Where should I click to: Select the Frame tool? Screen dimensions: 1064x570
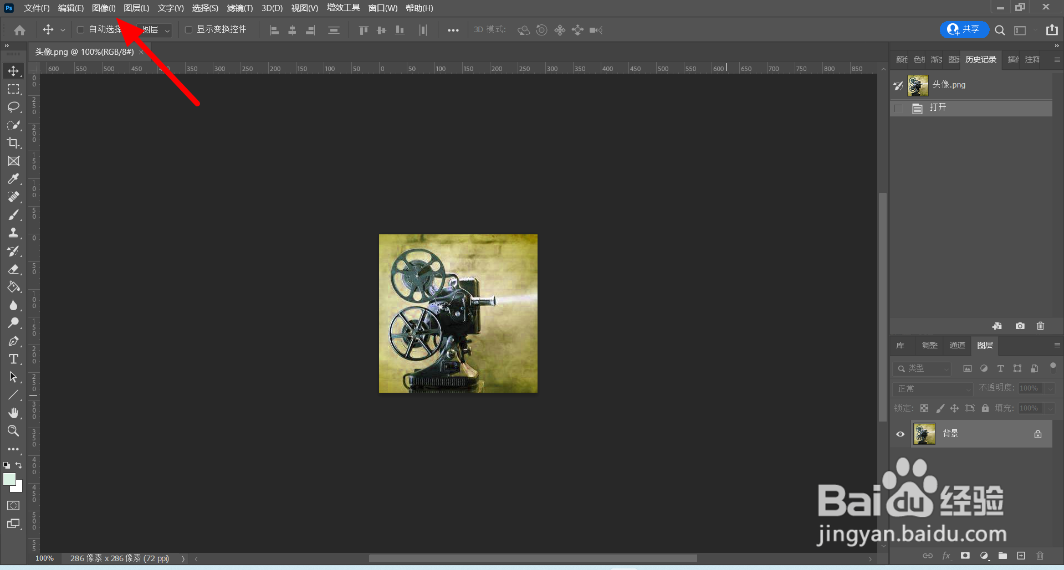point(13,161)
